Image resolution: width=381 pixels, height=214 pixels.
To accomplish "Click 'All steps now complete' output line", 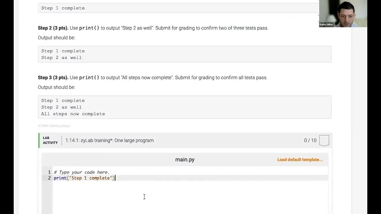I will coord(73,114).
